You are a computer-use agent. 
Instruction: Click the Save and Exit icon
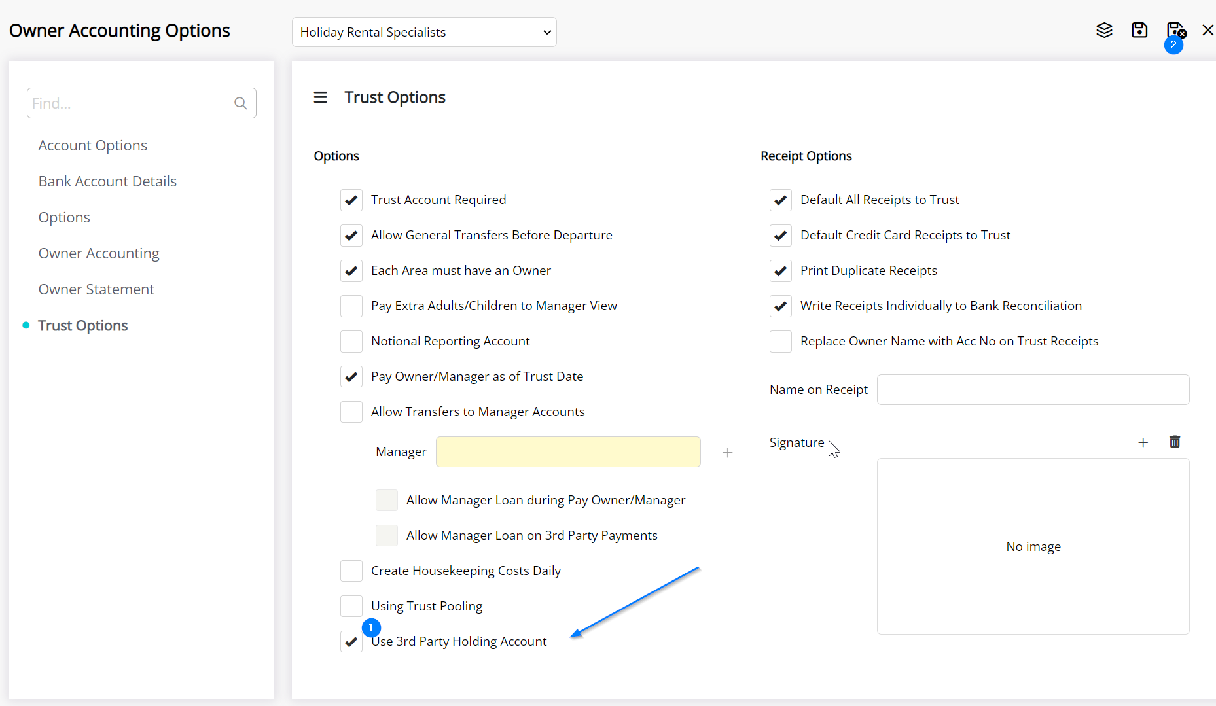[1175, 30]
